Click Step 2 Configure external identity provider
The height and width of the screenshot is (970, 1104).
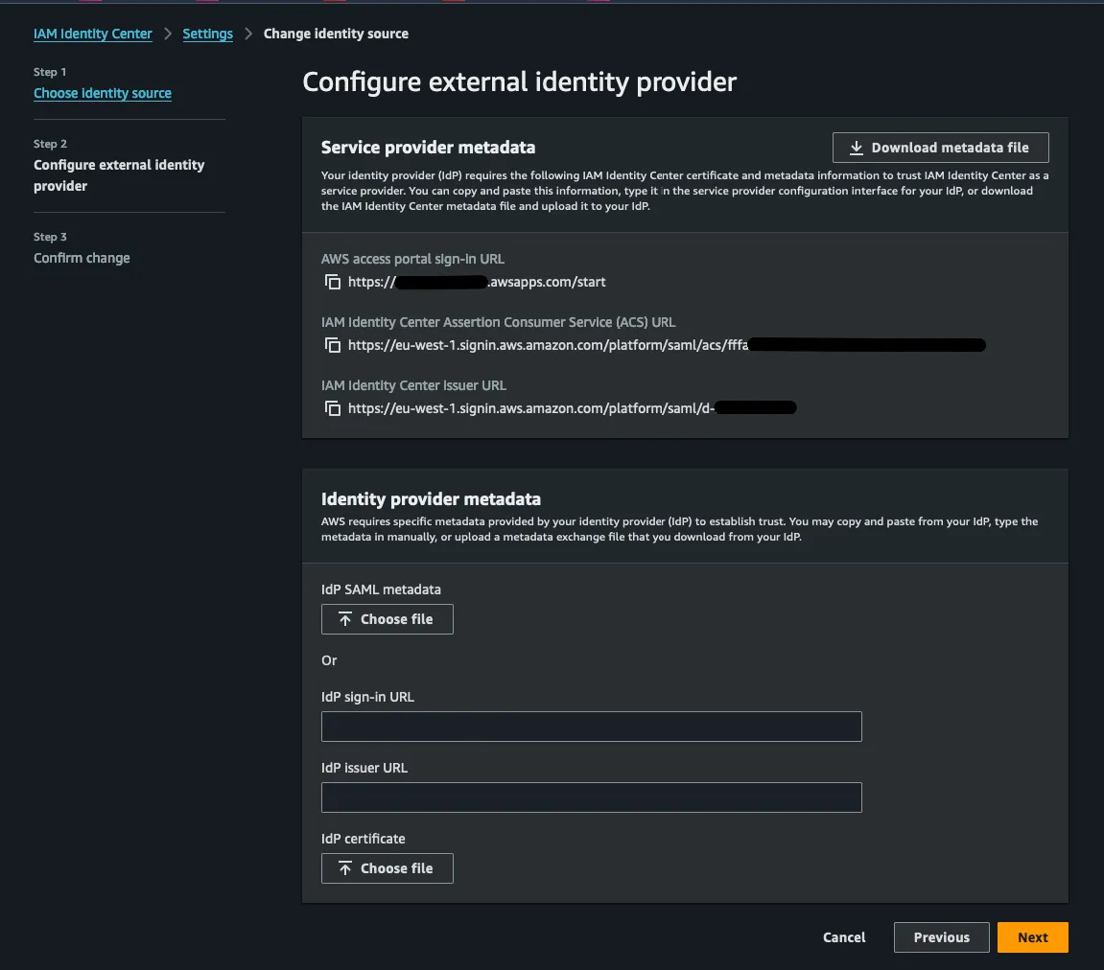[x=118, y=175]
